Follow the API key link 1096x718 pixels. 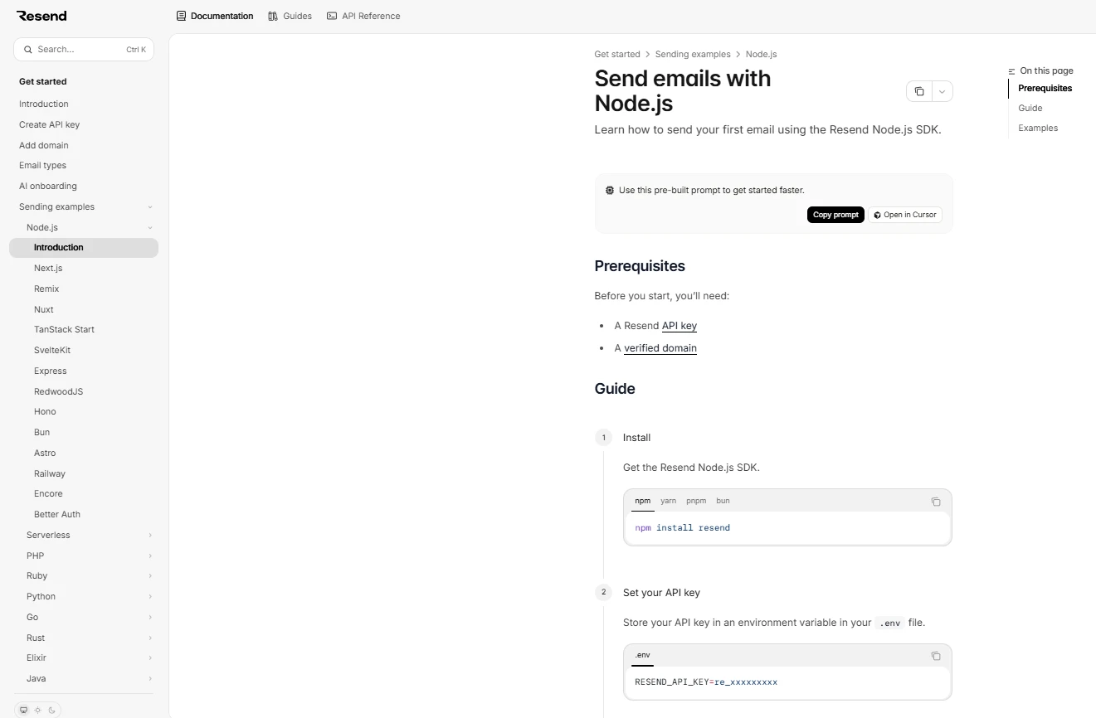point(680,326)
